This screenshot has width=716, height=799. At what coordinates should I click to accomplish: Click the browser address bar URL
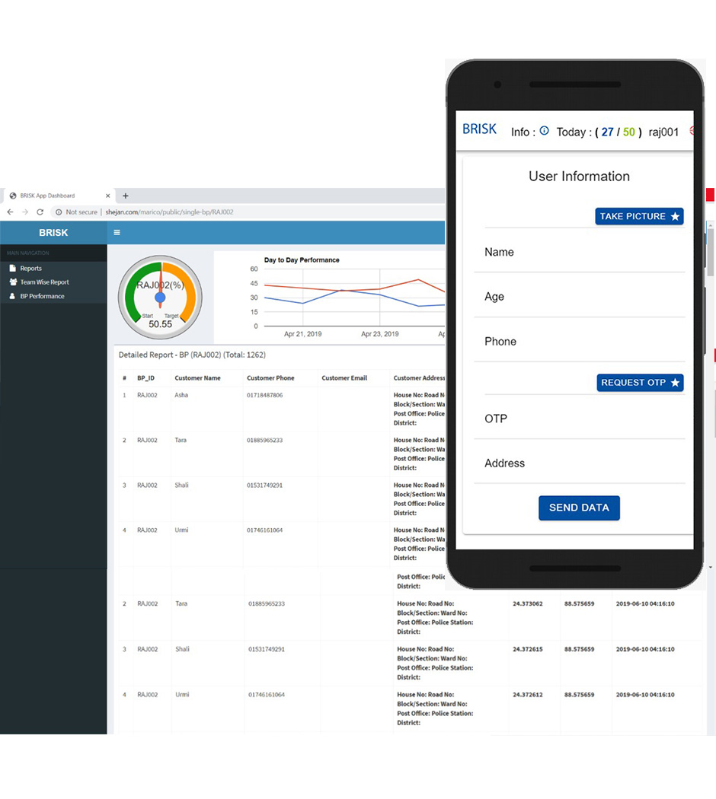(169, 212)
